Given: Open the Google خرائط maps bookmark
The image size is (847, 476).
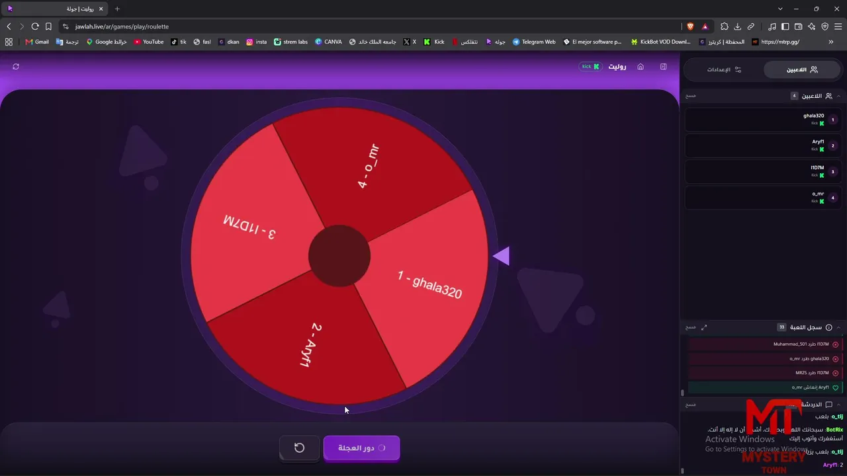Looking at the screenshot, I should tap(106, 42).
